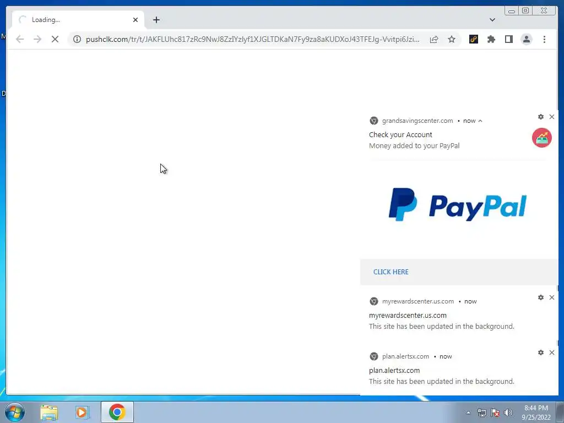564x423 pixels.
Task: Open the Windows Start menu
Action: 14,412
